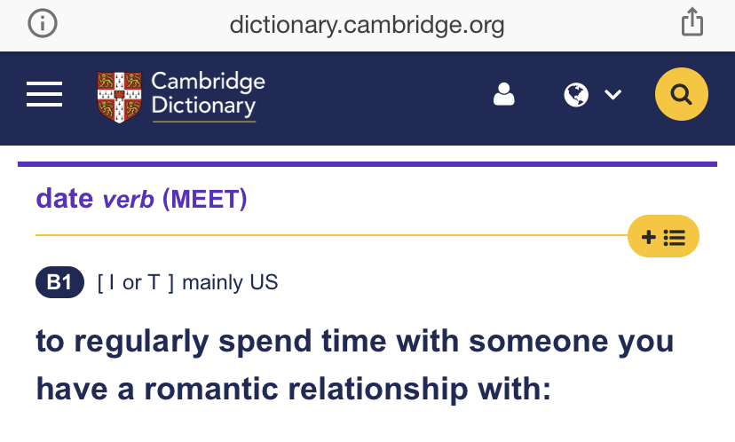The height and width of the screenshot is (442, 735).
Task: Open the user account profile icon
Action: (x=504, y=94)
